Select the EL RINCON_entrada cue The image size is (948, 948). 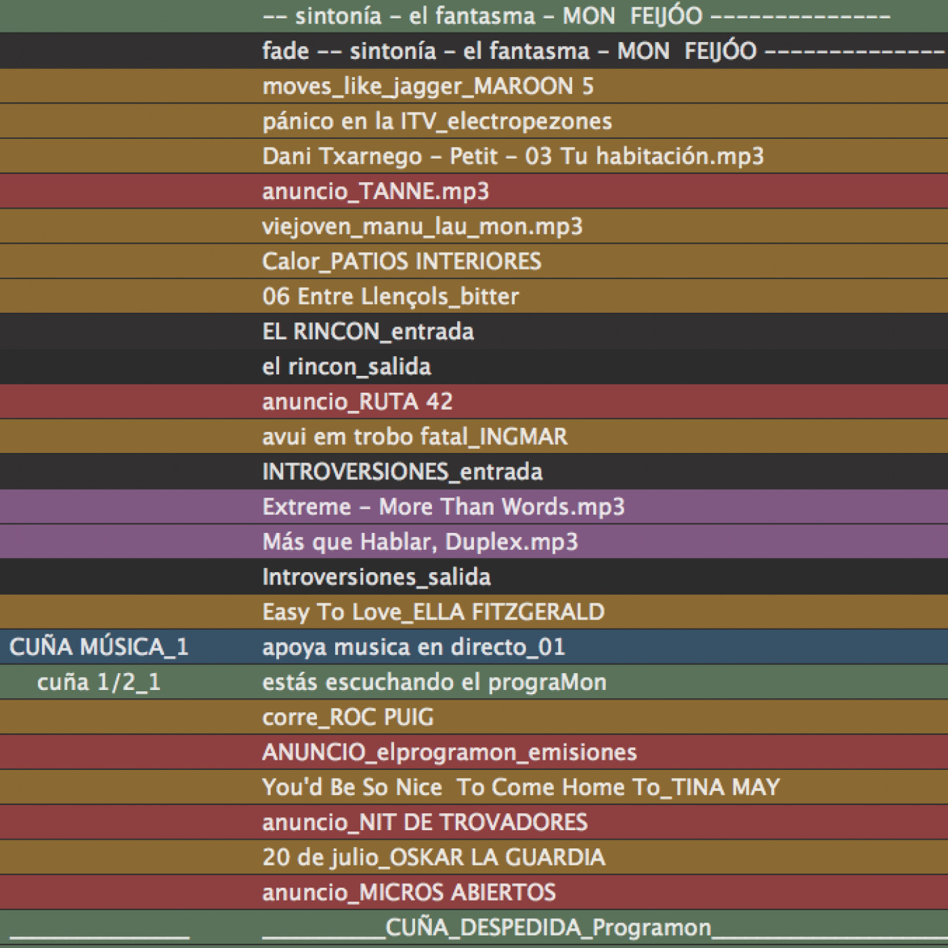coord(368,332)
